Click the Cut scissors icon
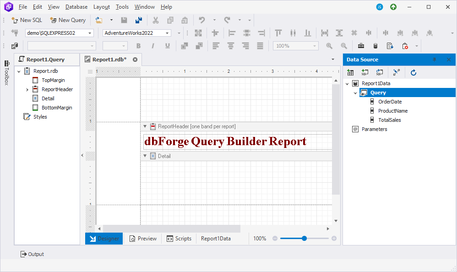The image size is (457, 272). (156, 20)
